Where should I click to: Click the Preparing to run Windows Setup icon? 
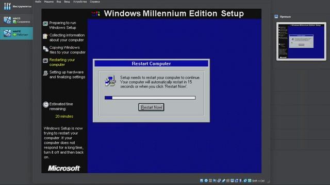coord(45,24)
